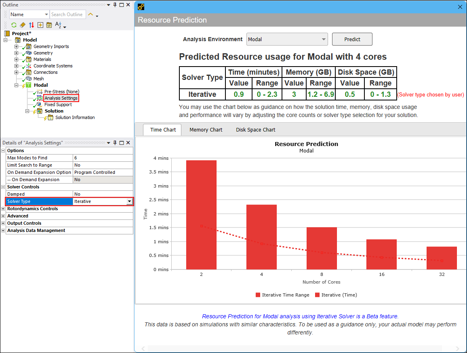Refresh the Outline tree

click(x=14, y=25)
